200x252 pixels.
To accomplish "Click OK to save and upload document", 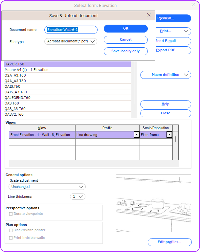I will click(x=125, y=29).
